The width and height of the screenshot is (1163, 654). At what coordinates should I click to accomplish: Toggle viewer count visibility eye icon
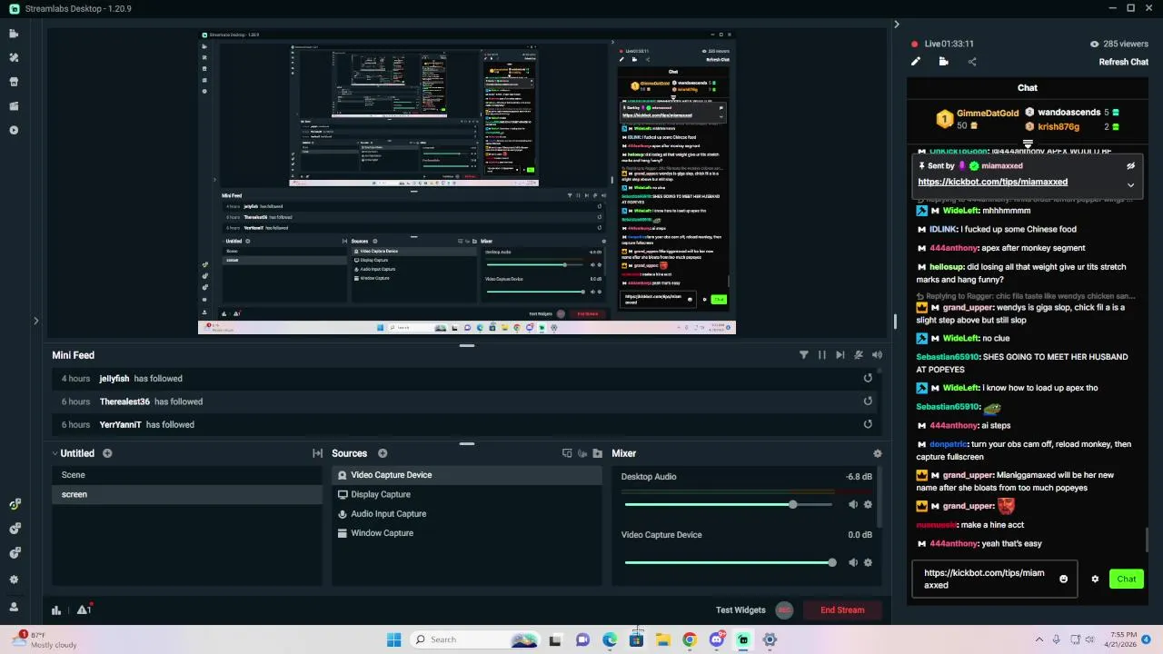tap(1094, 44)
